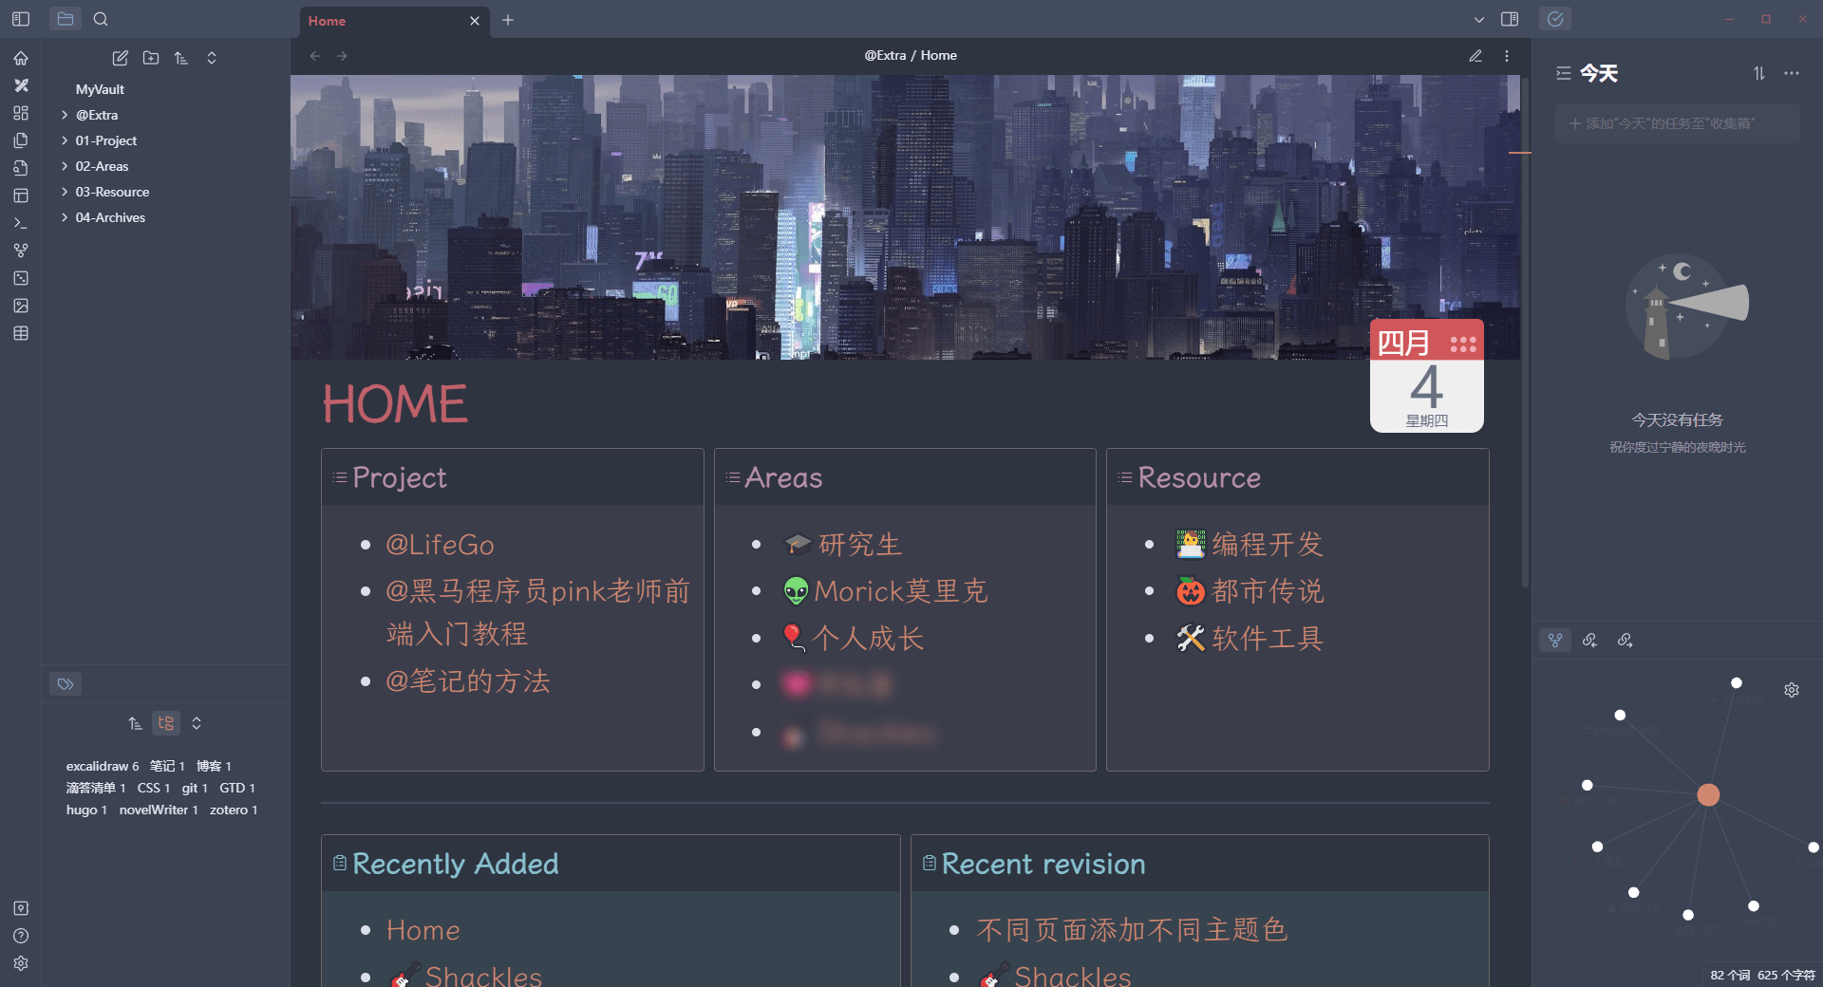Open the tab list dropdown chevron

(x=1478, y=20)
